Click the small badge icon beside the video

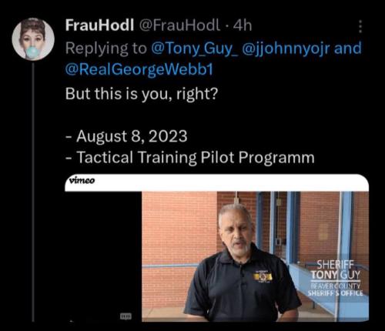[126, 316]
